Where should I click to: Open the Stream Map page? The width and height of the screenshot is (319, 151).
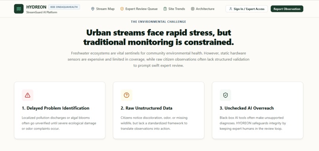click(x=103, y=9)
